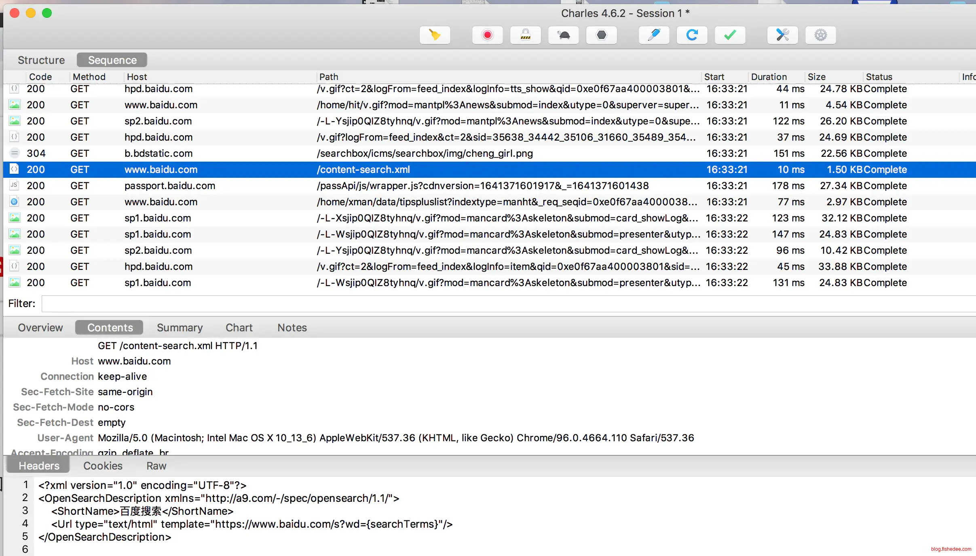Toggle throttling with the turtle icon
This screenshot has width=976, height=556.
coord(563,35)
